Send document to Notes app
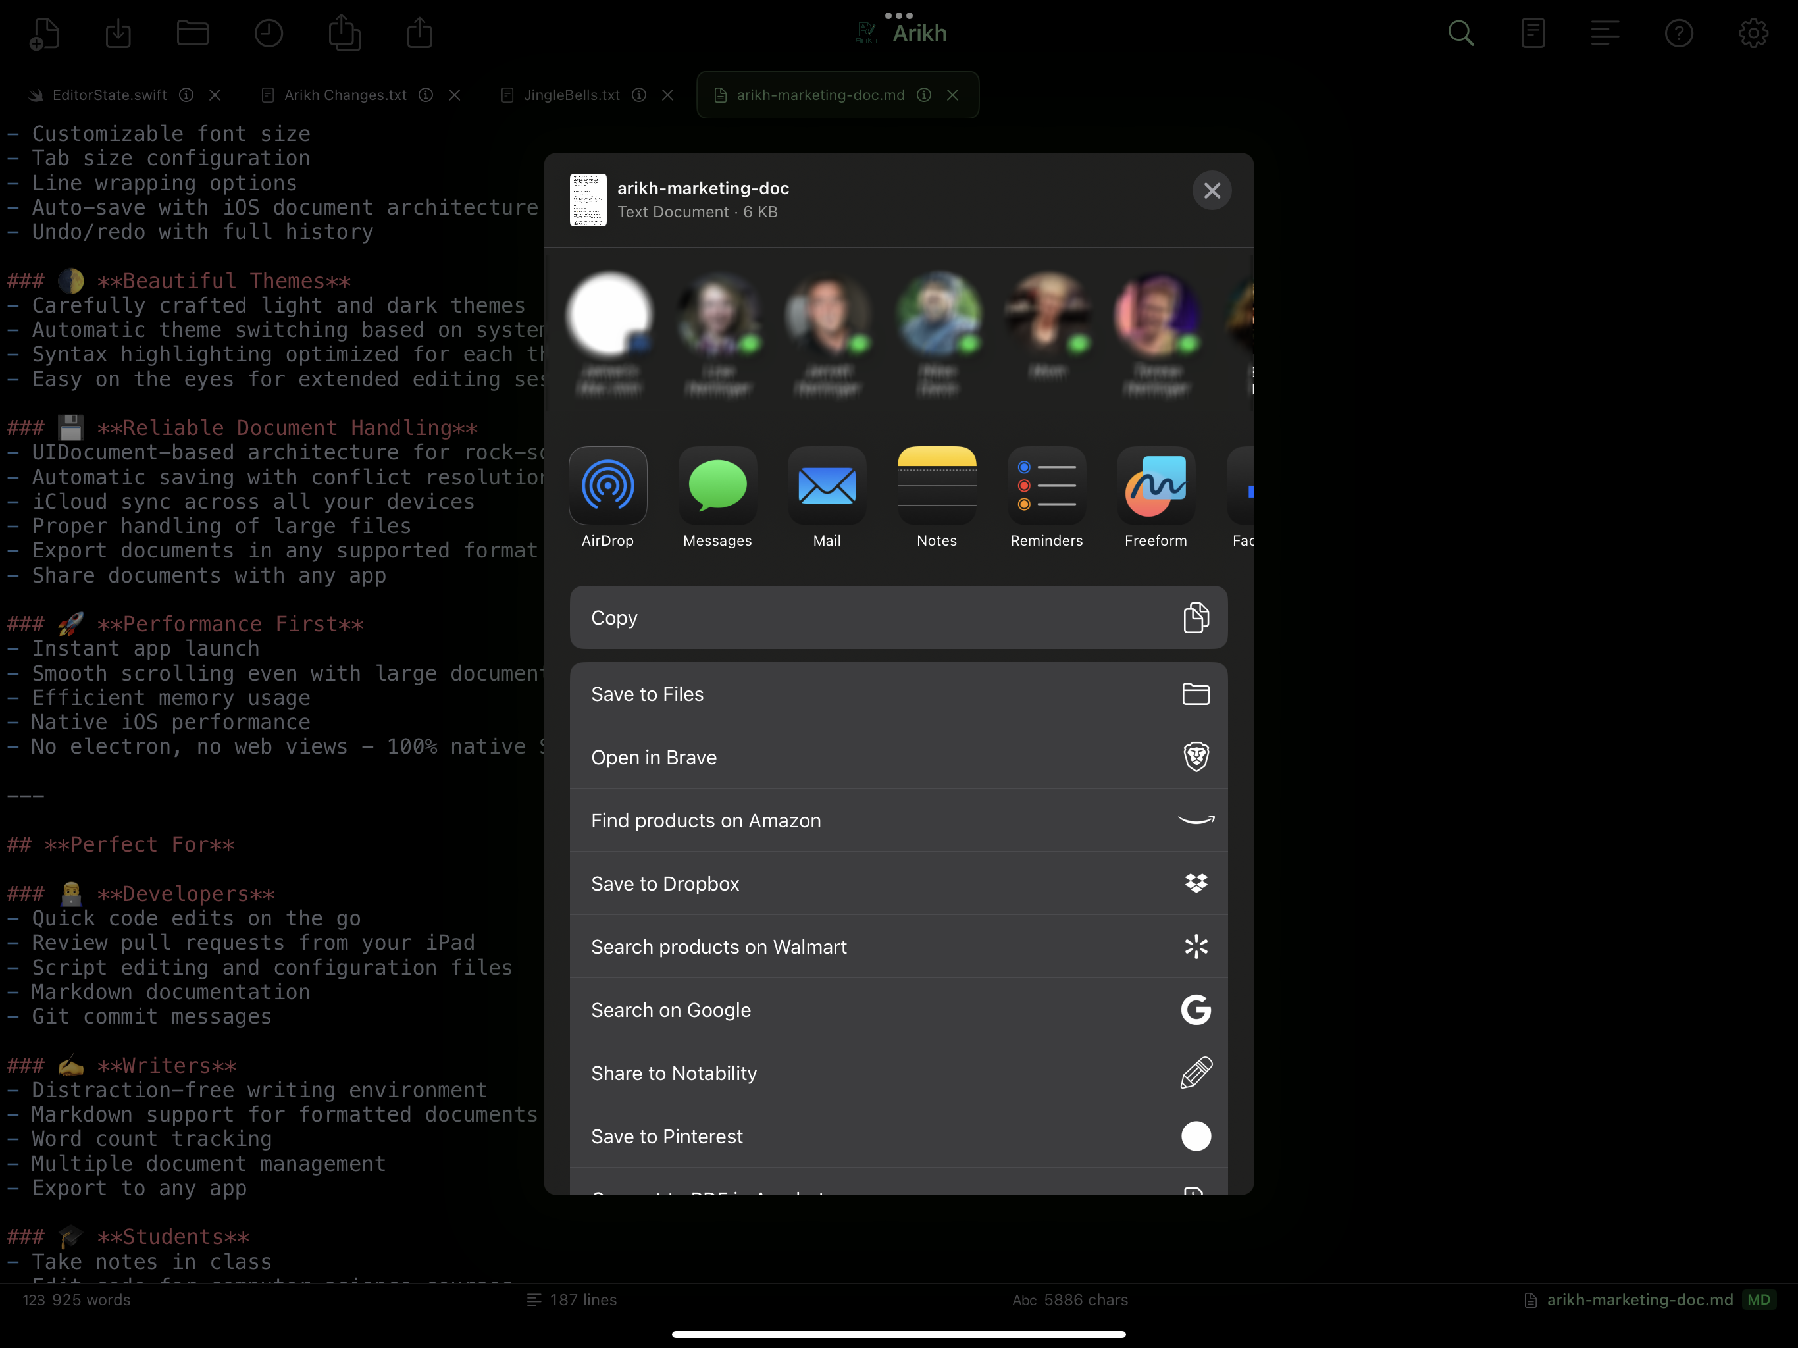Viewport: 1798px width, 1348px height. click(937, 486)
